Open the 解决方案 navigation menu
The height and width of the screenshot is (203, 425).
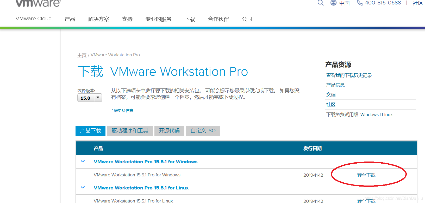pyautogui.click(x=99, y=19)
